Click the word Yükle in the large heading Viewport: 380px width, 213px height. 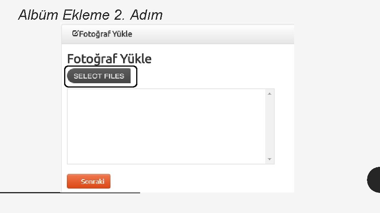tap(136, 59)
